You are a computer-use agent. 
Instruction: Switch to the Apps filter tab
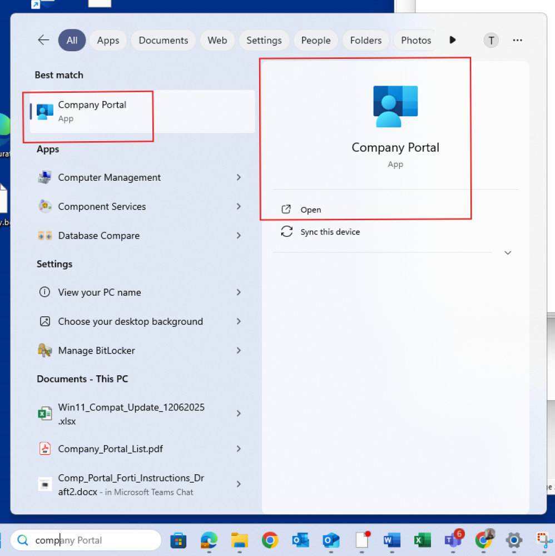(x=108, y=40)
